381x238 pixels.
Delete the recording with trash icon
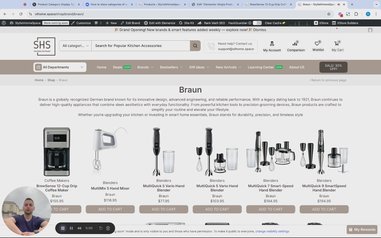108,228
